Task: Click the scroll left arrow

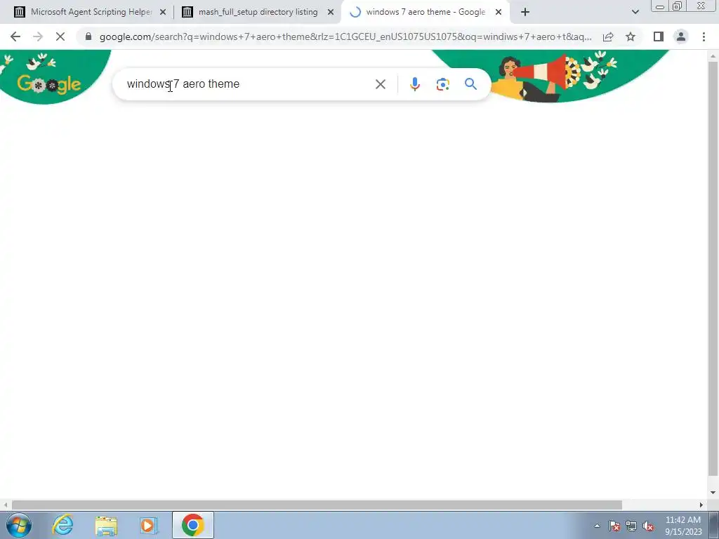Action: [5, 505]
